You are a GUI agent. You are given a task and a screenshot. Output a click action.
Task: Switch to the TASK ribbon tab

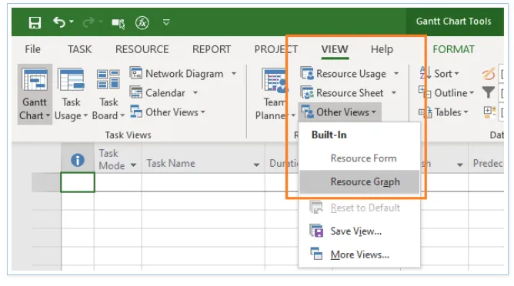[x=80, y=49]
